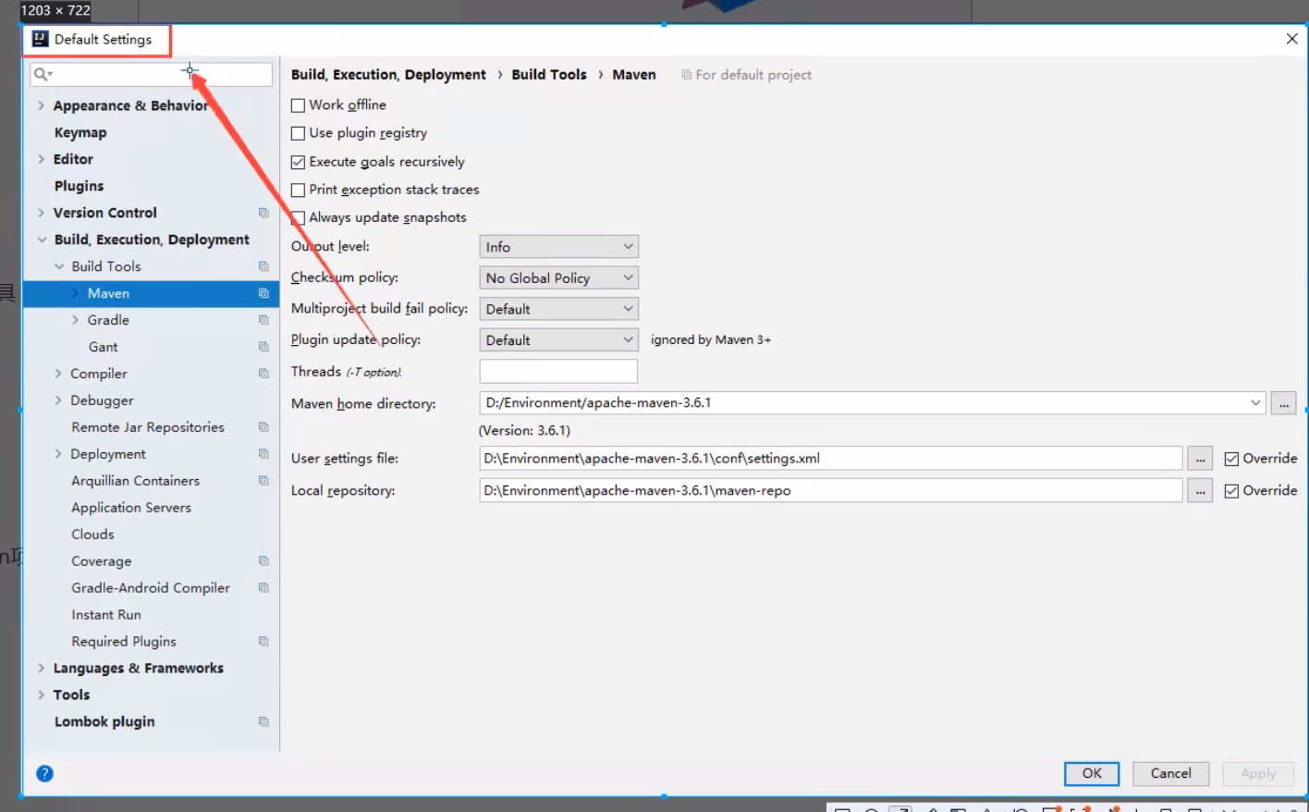Click the Local repository path field
The image size is (1309, 812).
click(x=831, y=491)
